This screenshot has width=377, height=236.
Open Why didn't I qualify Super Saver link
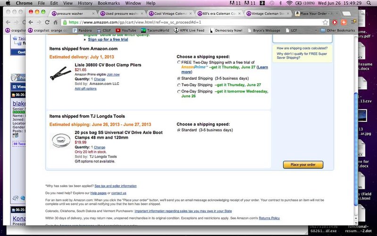click(x=302, y=56)
